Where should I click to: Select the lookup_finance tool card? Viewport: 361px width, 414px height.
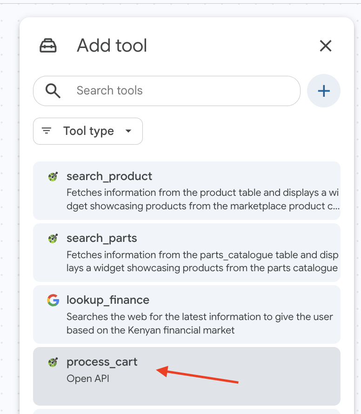tap(187, 314)
